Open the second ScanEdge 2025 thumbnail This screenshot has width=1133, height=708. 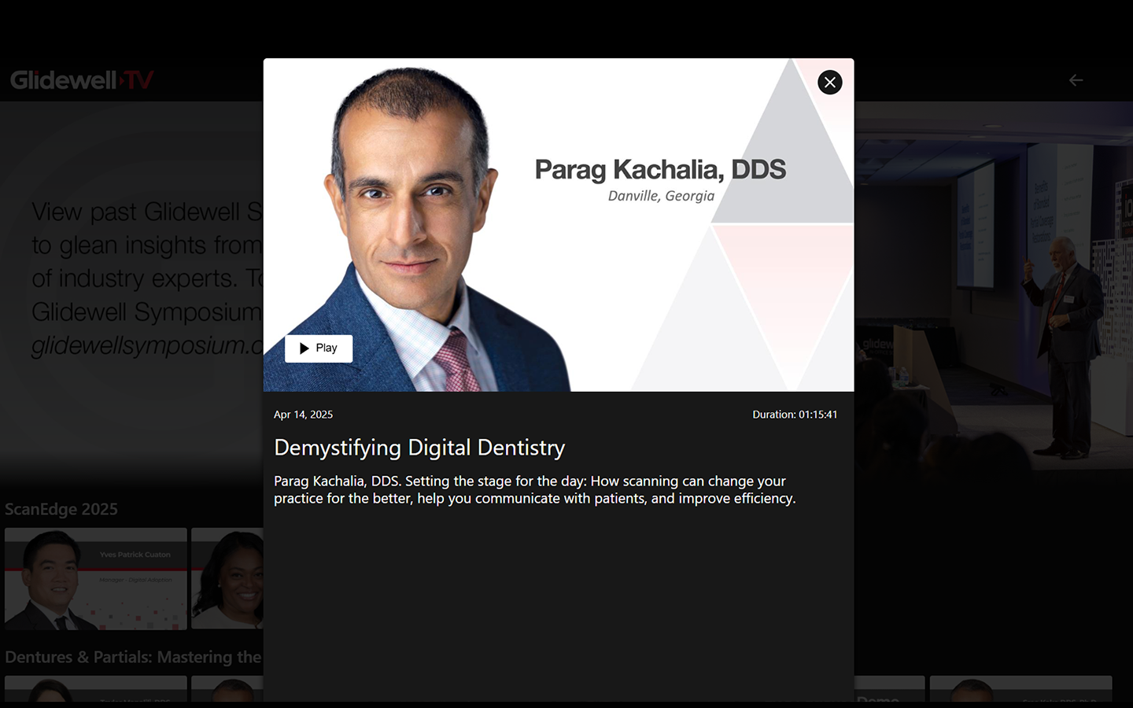click(227, 578)
